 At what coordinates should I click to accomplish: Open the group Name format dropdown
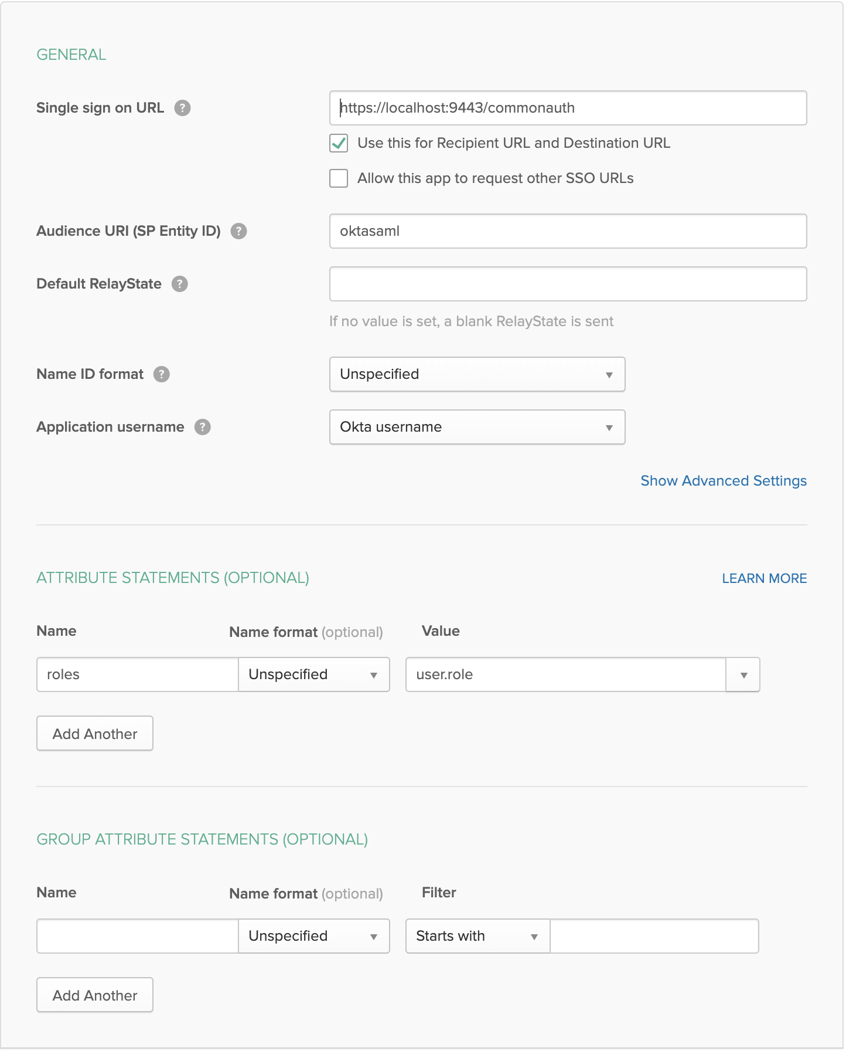tap(314, 936)
